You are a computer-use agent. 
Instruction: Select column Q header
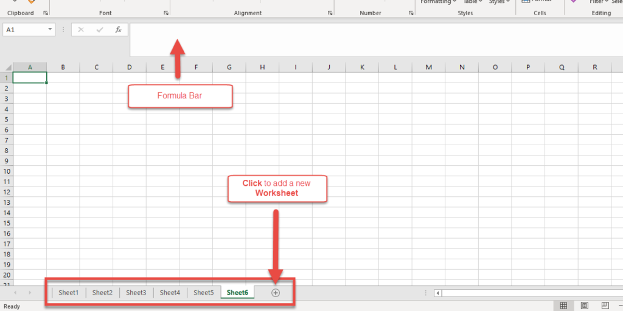tap(562, 67)
